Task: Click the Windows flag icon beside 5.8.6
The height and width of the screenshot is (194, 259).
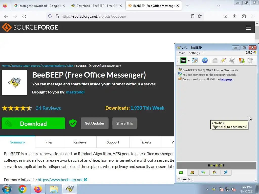Action: pyautogui.click(x=255, y=53)
